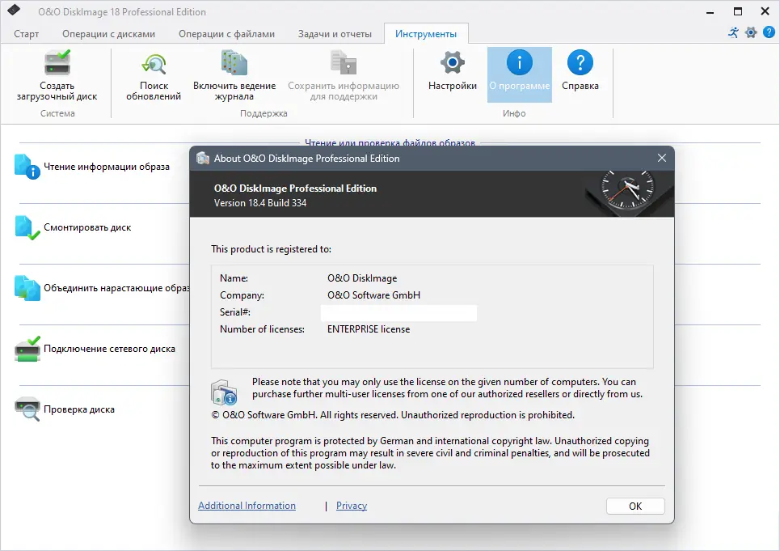
Task: Click the Смонтировать диск label
Action: click(x=87, y=227)
